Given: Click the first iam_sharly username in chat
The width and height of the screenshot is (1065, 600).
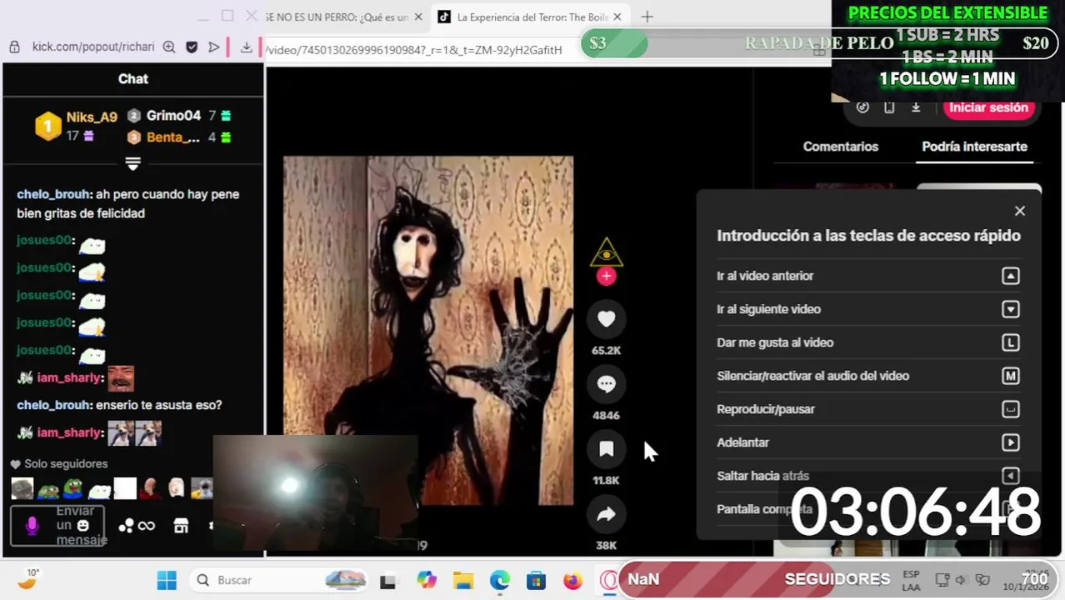Looking at the screenshot, I should point(69,377).
